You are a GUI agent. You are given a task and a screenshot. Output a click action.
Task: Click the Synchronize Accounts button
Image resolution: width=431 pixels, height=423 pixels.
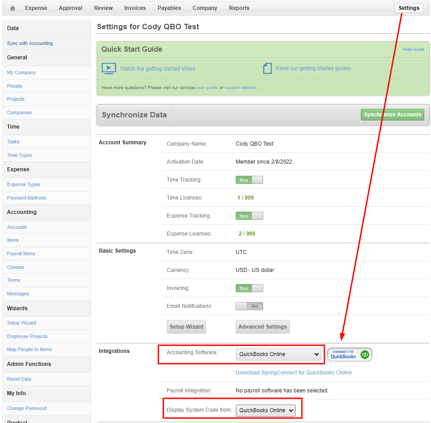pos(392,115)
